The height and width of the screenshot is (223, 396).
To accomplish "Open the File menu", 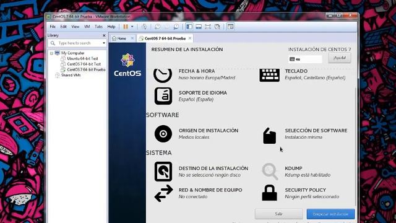I will (x=53, y=27).
